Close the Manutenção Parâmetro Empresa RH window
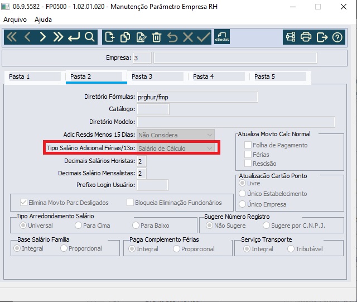357x302 pixels. click(344, 7)
